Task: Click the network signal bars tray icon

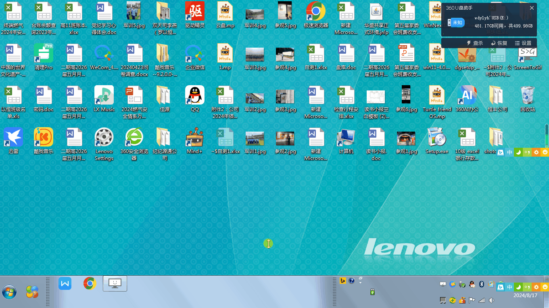Action: tap(482, 300)
